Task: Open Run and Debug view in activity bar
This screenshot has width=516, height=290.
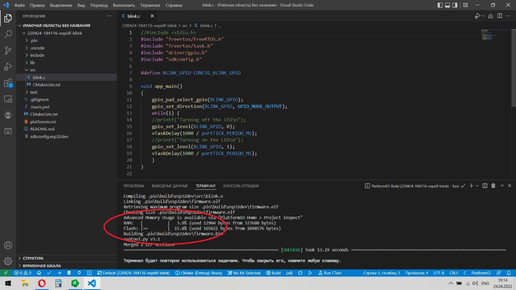Action: click(x=8, y=66)
